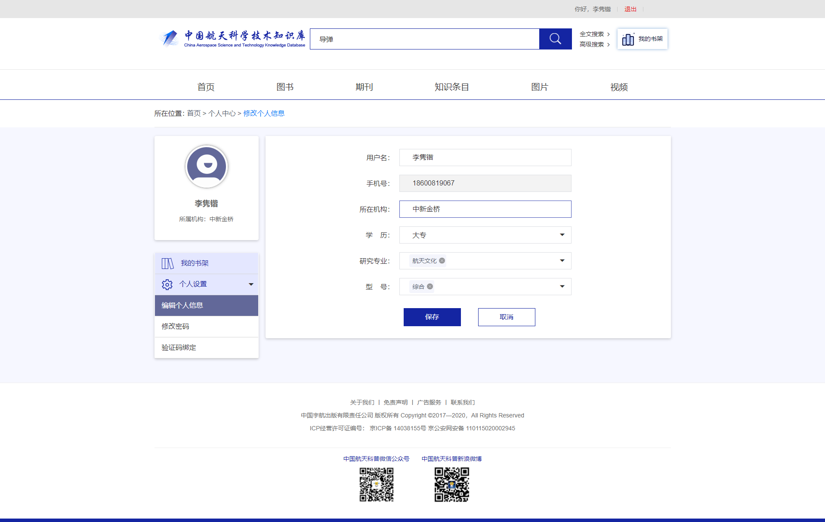Click the bookshelf icon in header
825x522 pixels.
[x=628, y=39]
